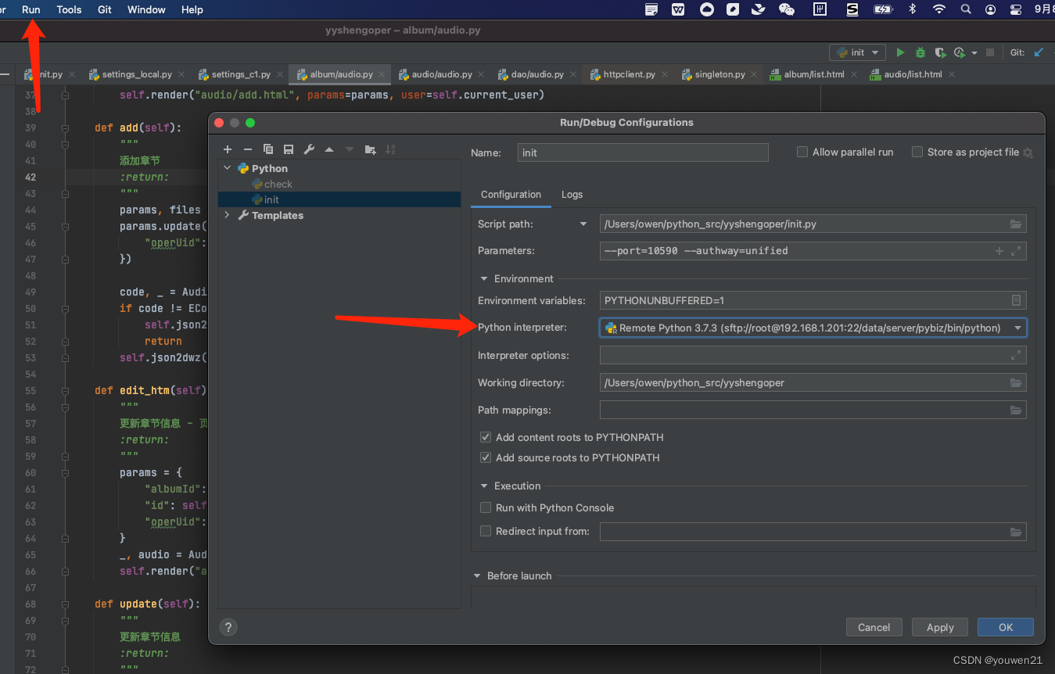Uncheck Add source roots to PYTHONPATH
The height and width of the screenshot is (674, 1055).
coord(486,458)
